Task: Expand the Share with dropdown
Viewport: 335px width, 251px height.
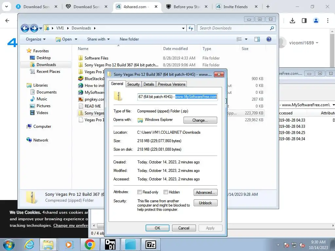Action: pyautogui.click(x=98, y=39)
